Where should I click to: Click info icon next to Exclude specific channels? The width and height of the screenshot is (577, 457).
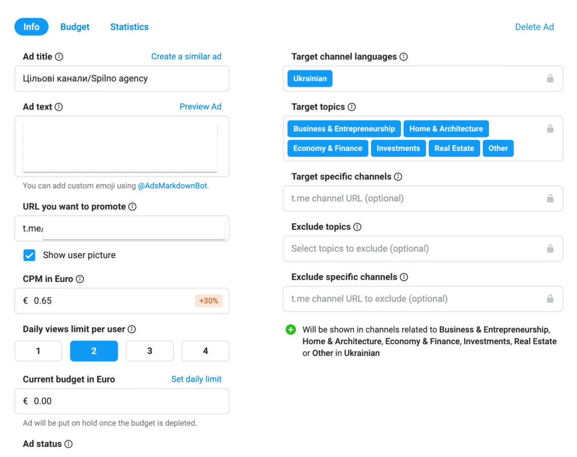[x=404, y=277]
